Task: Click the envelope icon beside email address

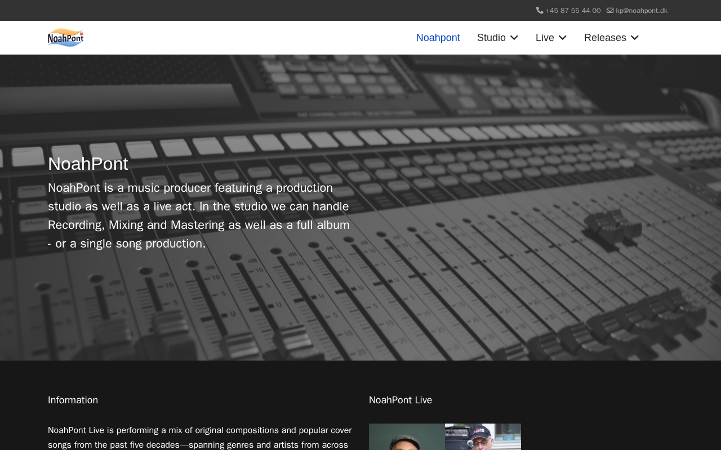Action: click(x=610, y=10)
